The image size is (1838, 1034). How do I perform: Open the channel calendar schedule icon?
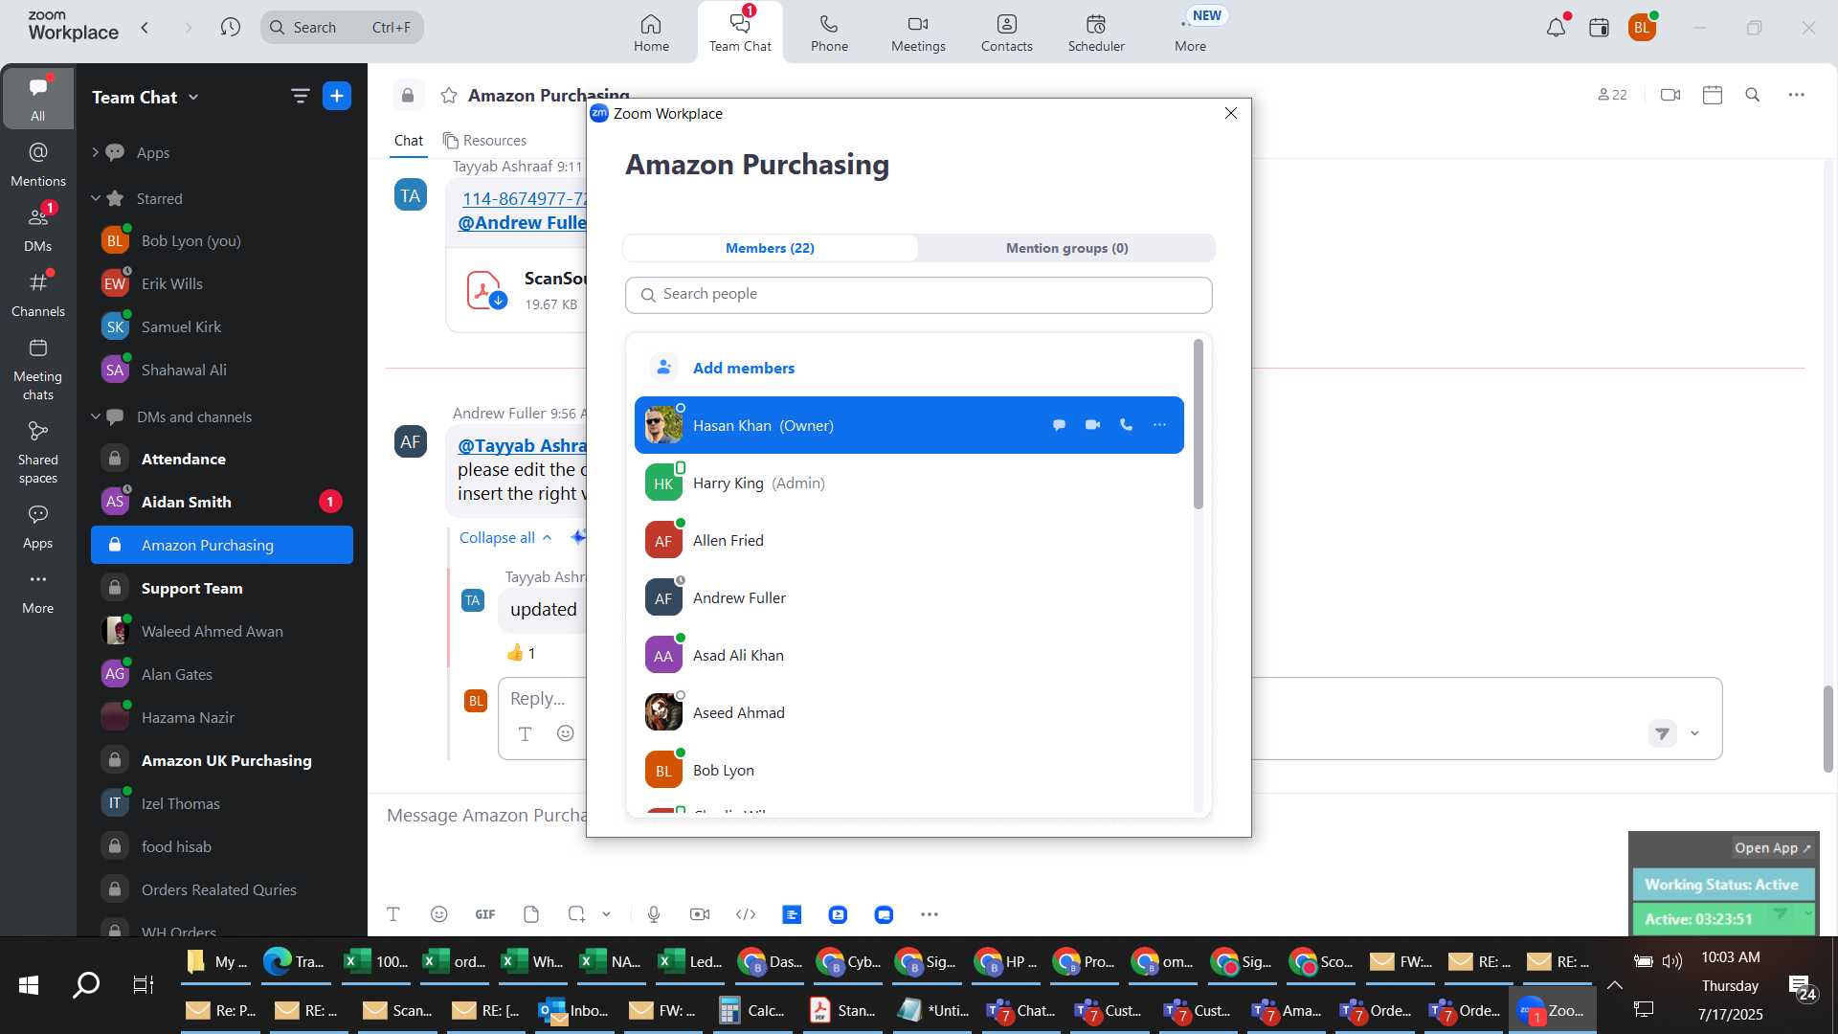pyautogui.click(x=1713, y=95)
